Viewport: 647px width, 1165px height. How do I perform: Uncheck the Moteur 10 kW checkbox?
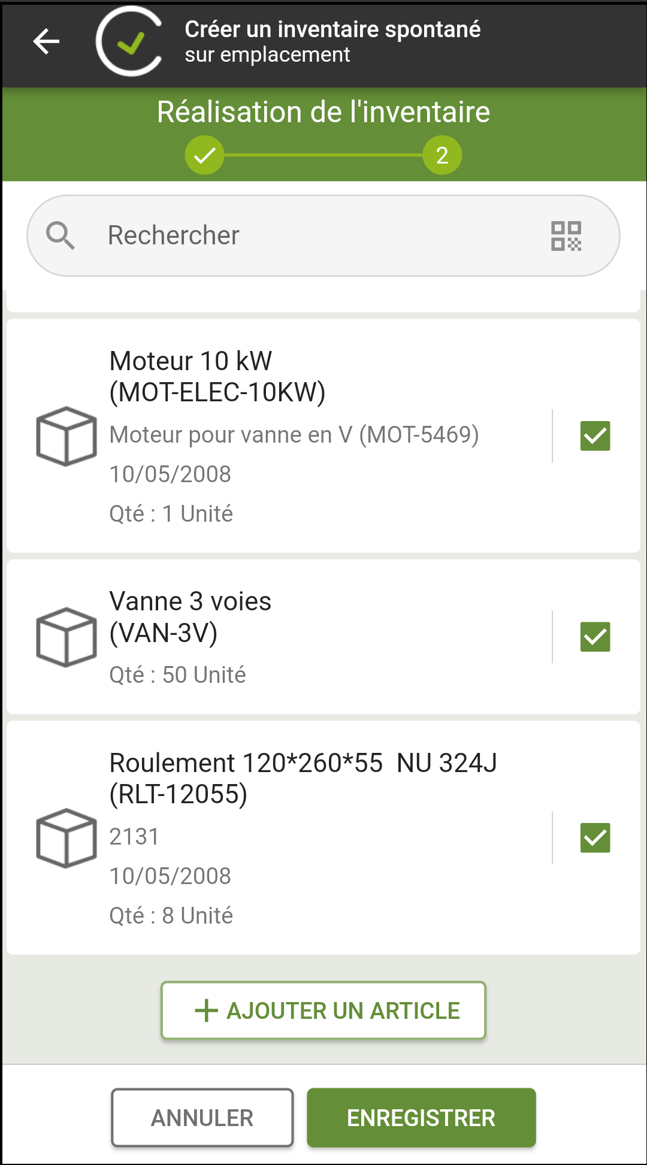point(595,436)
